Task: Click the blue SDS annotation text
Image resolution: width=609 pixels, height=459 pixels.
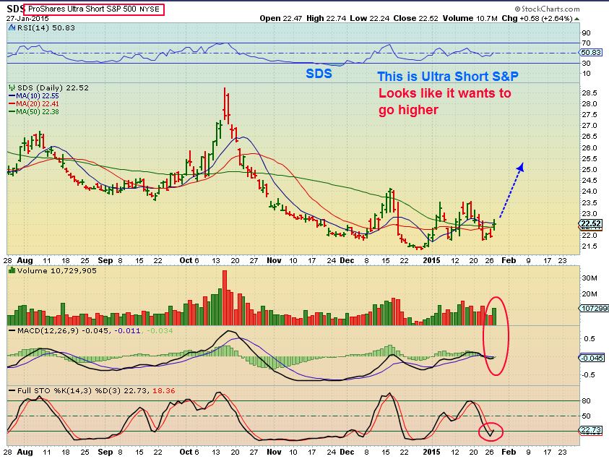Action: click(x=319, y=74)
